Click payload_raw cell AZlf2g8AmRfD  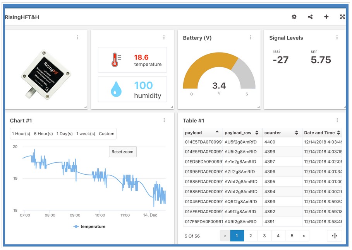(x=240, y=172)
